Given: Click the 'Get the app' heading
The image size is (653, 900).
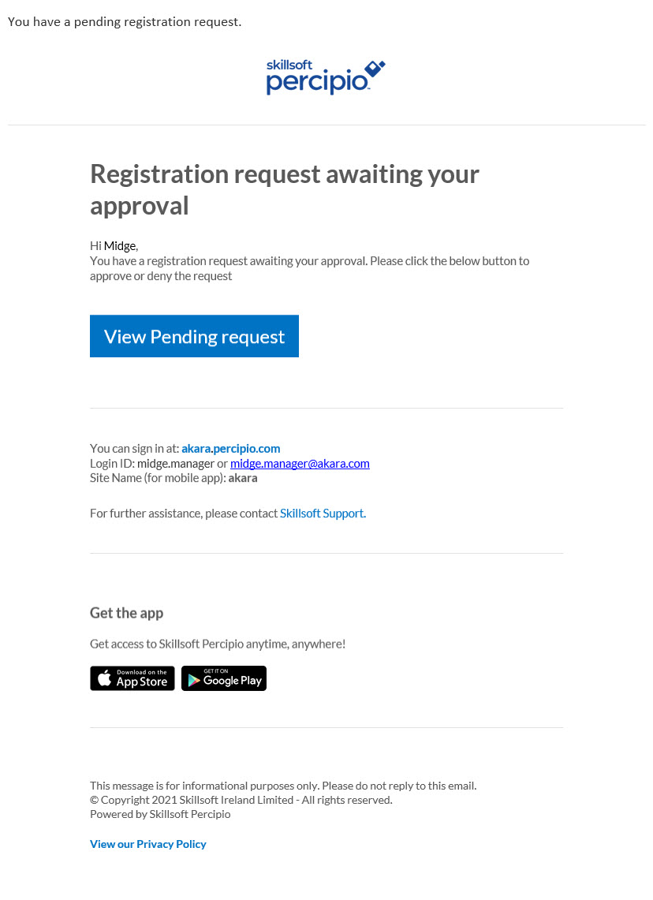Looking at the screenshot, I should [126, 613].
